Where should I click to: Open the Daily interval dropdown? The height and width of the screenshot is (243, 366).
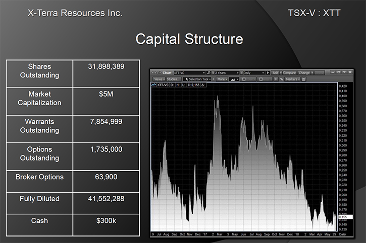point(263,73)
